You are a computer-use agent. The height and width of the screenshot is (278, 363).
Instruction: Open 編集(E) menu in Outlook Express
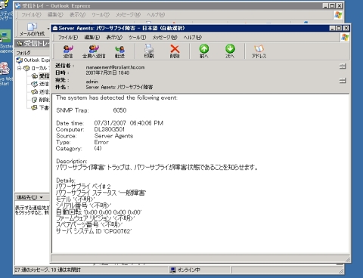(x=55, y=15)
